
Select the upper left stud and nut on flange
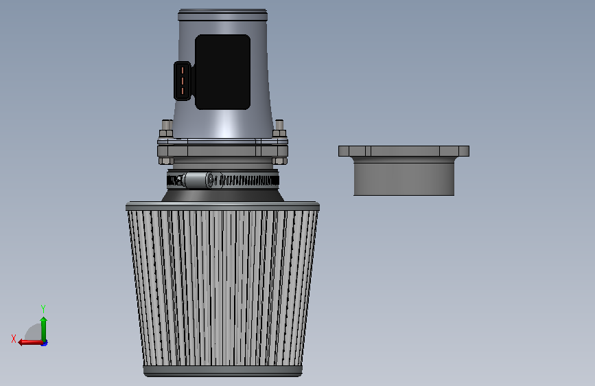[166, 128]
